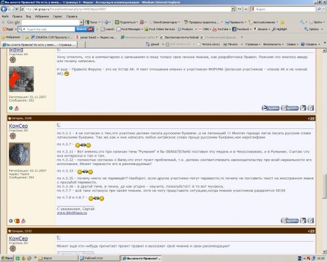
Task: Expand the Foxit logo dropdown
Action: 16,29
